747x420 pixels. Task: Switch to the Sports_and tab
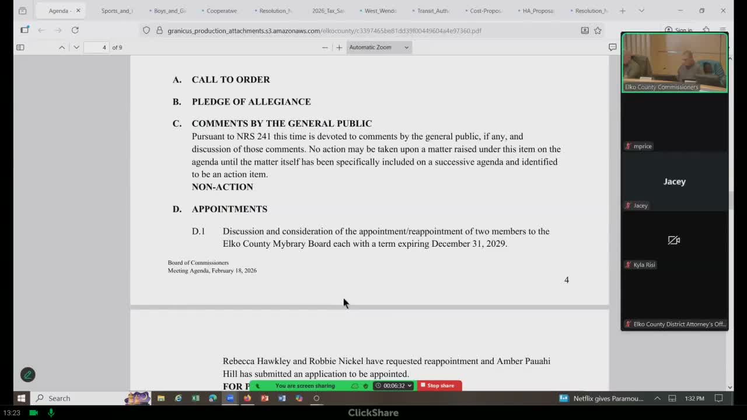(x=117, y=10)
